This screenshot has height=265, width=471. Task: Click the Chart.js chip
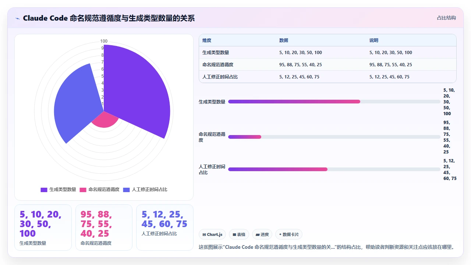(x=212, y=234)
